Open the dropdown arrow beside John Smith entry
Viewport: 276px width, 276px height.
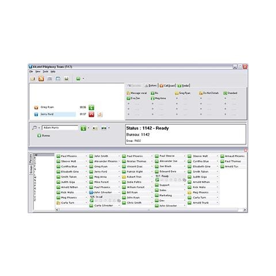click(119, 156)
